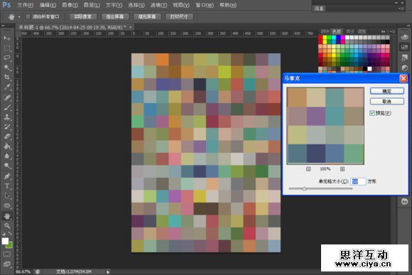
Task: Click the 适合屏幕 button
Action: (115, 16)
